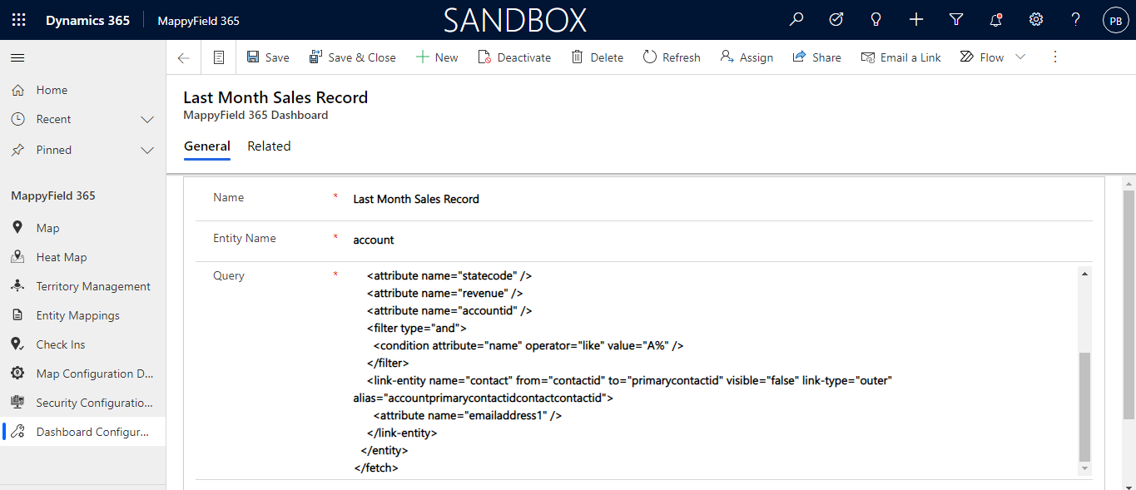The height and width of the screenshot is (490, 1136).
Task: Click the main form scrollbar up arrow
Action: pyautogui.click(x=1129, y=182)
